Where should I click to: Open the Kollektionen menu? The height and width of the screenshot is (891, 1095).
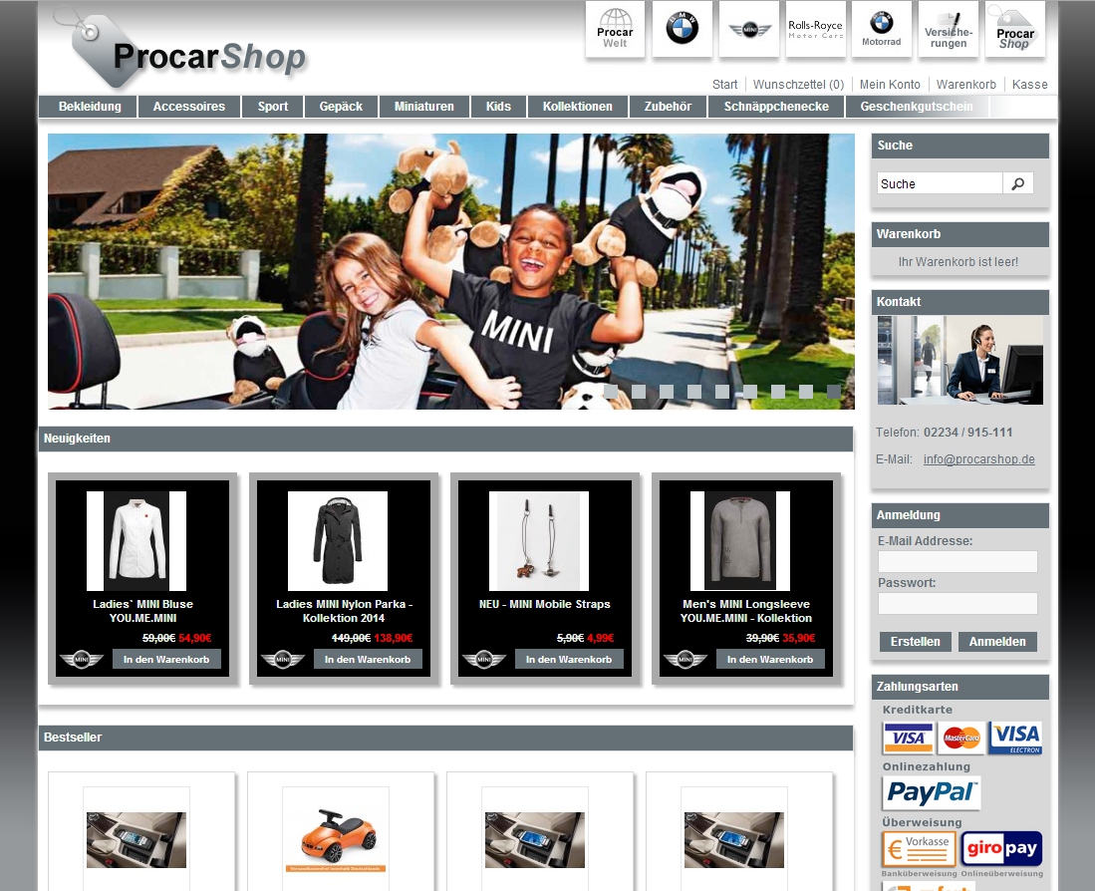[578, 106]
